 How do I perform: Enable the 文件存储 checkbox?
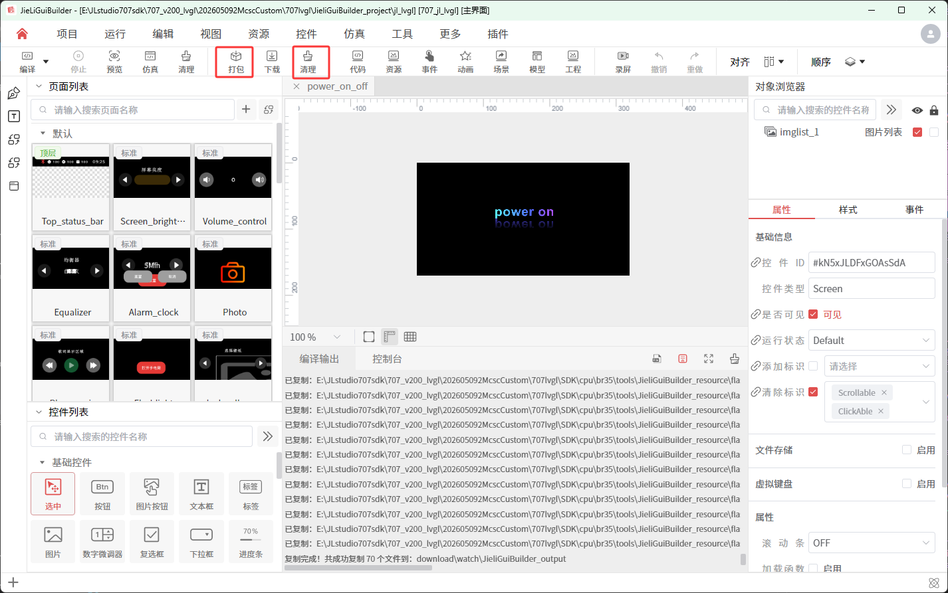(907, 450)
